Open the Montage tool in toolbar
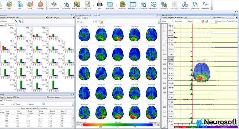 40,5
